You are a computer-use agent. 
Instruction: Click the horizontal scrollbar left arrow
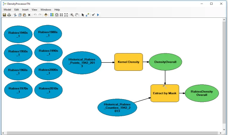click(3, 133)
